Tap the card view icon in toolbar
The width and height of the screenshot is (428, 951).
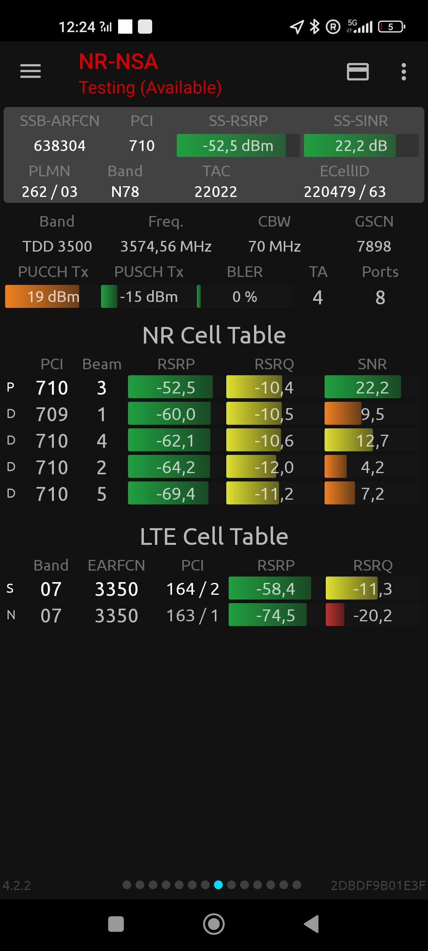357,72
